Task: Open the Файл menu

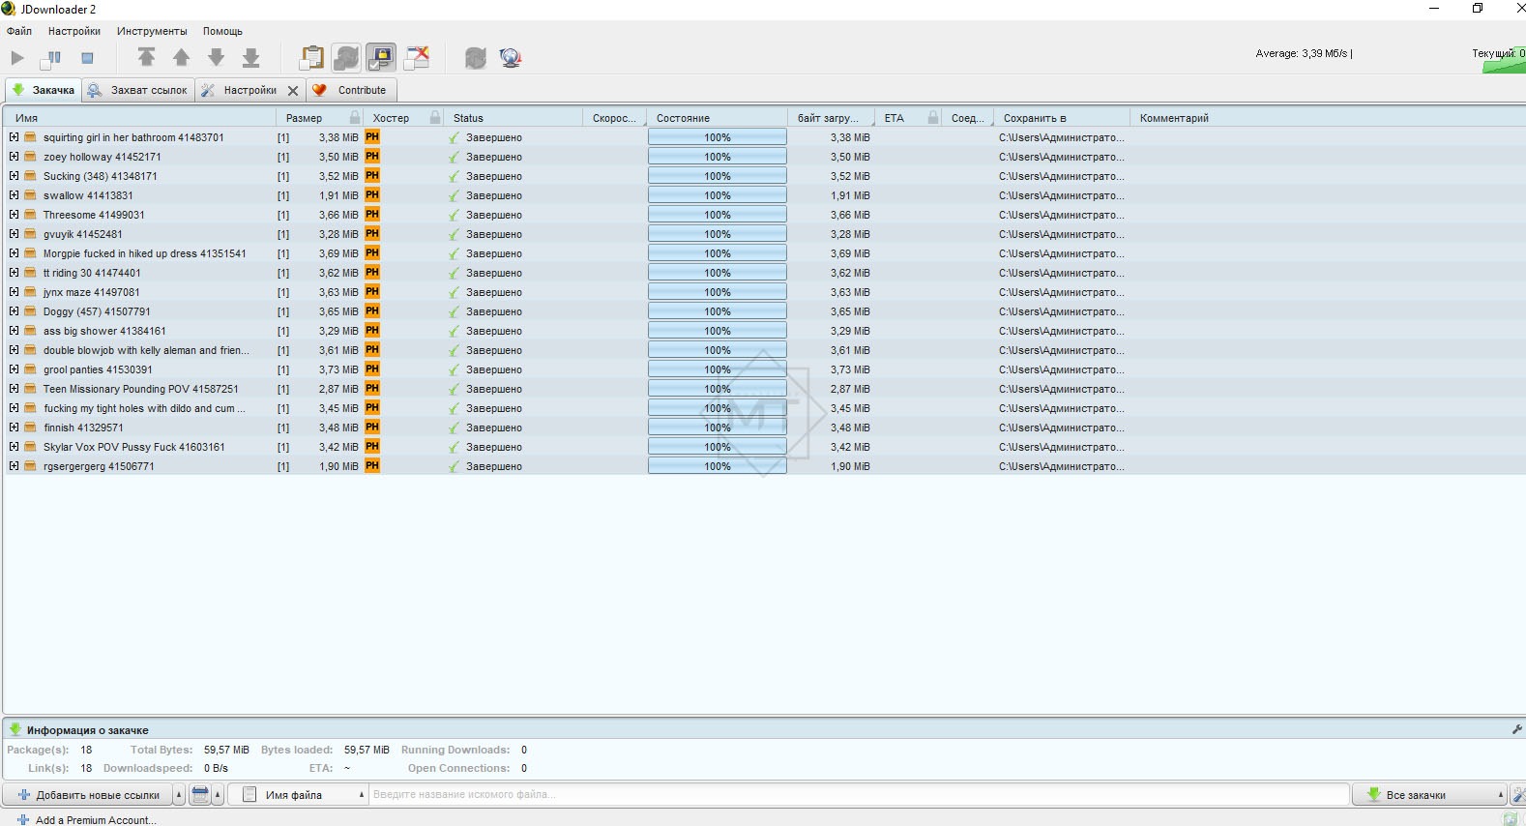Action: pyautogui.click(x=19, y=31)
